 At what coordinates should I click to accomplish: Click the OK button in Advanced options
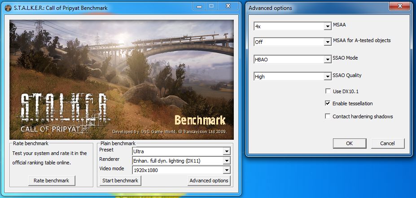tap(350, 143)
